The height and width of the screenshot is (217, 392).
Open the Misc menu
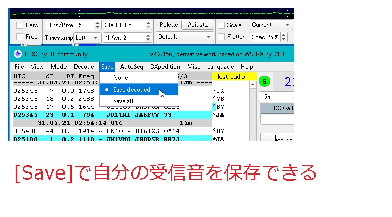pyautogui.click(x=193, y=67)
